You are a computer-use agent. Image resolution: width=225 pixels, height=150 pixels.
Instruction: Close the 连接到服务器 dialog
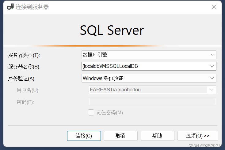214,7
